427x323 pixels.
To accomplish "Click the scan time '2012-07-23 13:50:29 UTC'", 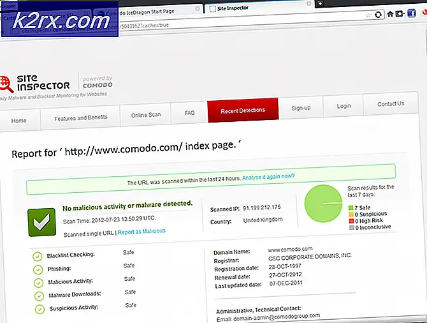I will [x=124, y=220].
